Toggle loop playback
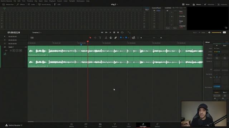Screen dimensions: 229x128 [122, 32]
